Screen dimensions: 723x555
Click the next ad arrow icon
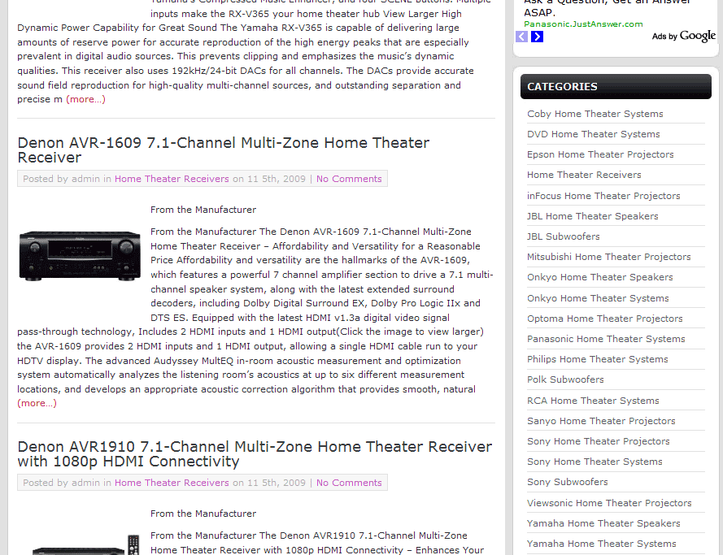coord(538,37)
